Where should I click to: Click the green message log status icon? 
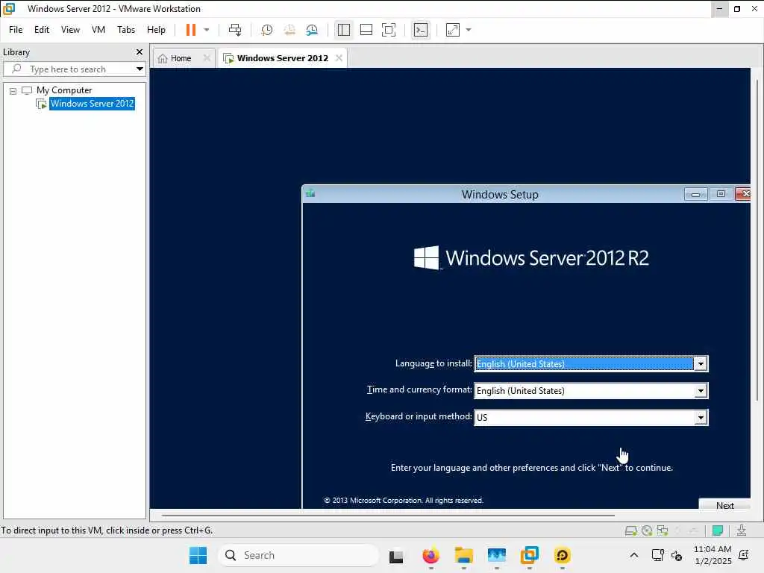point(717,530)
